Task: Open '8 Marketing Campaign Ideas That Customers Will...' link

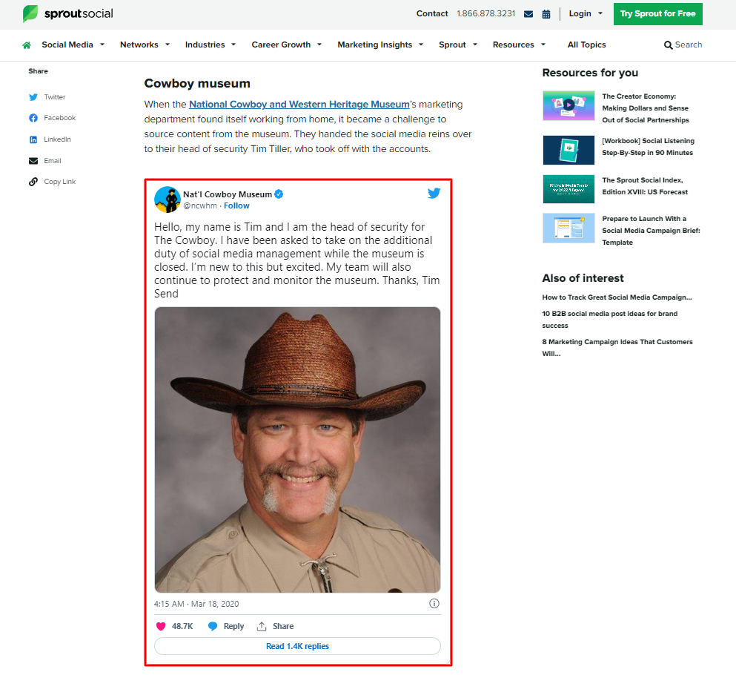Action: point(617,348)
